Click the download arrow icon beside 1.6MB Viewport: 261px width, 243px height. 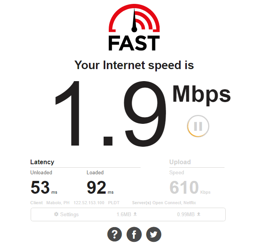click(135, 214)
